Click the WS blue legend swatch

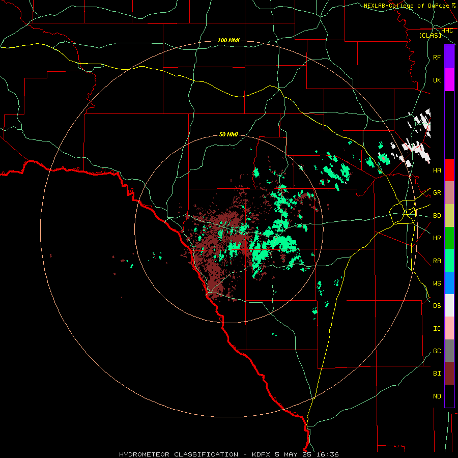point(449,283)
